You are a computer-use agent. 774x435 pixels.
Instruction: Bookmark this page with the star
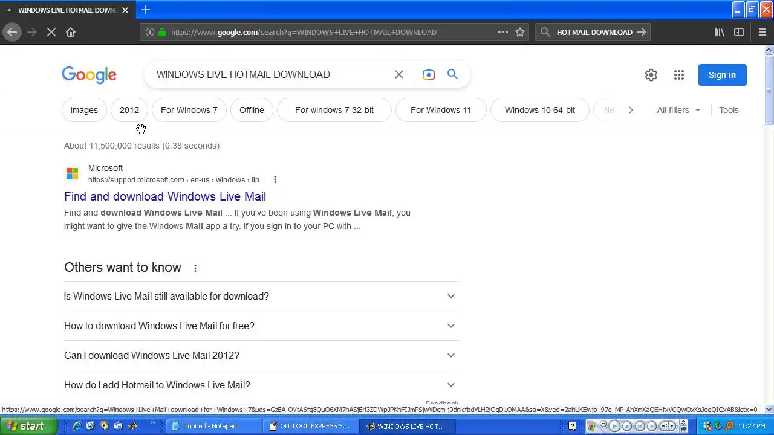coord(520,32)
